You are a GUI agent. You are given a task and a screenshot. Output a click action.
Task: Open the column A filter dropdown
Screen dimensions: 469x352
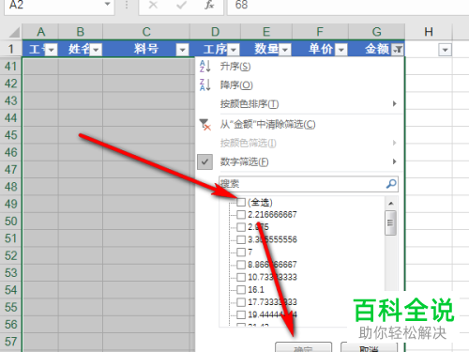pyautogui.click(x=51, y=50)
